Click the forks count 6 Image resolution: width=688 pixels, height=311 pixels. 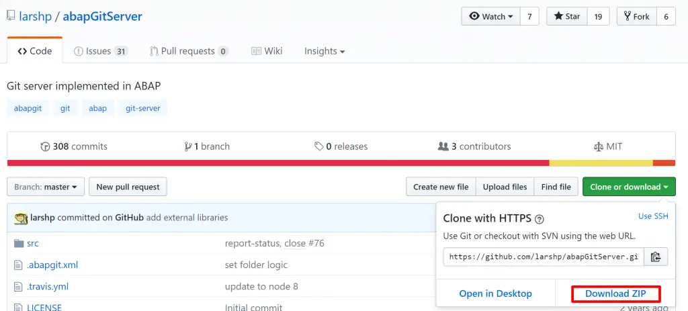pos(666,16)
